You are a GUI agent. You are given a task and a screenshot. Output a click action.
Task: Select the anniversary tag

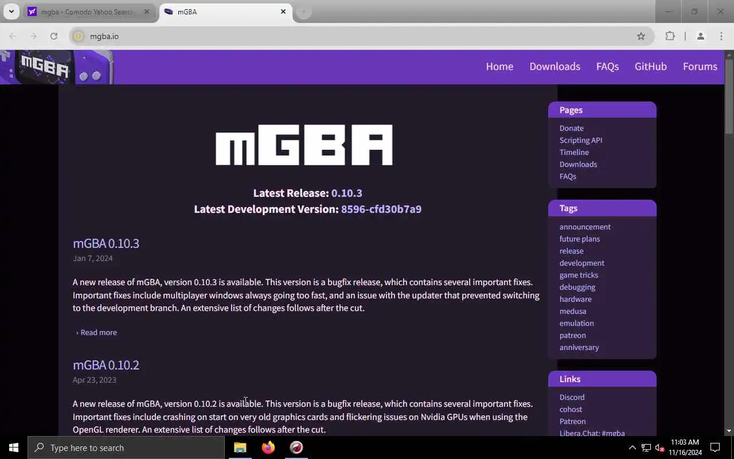(579, 347)
